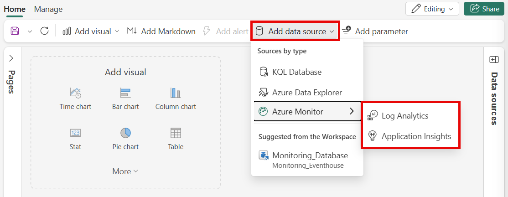Collapse the Data sources pane icon

(493, 60)
